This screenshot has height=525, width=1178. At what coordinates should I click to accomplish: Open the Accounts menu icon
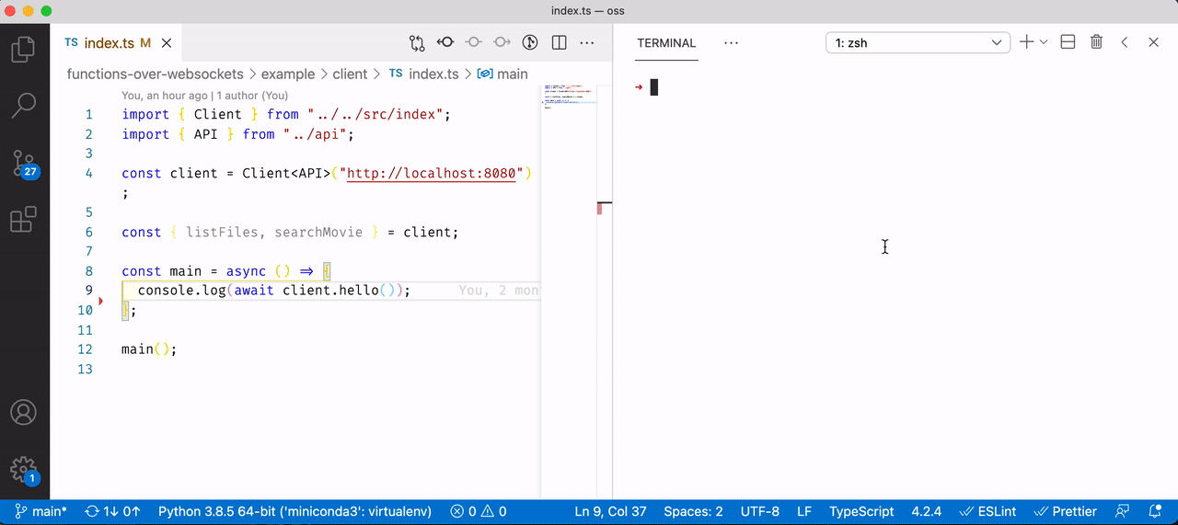coord(24,412)
